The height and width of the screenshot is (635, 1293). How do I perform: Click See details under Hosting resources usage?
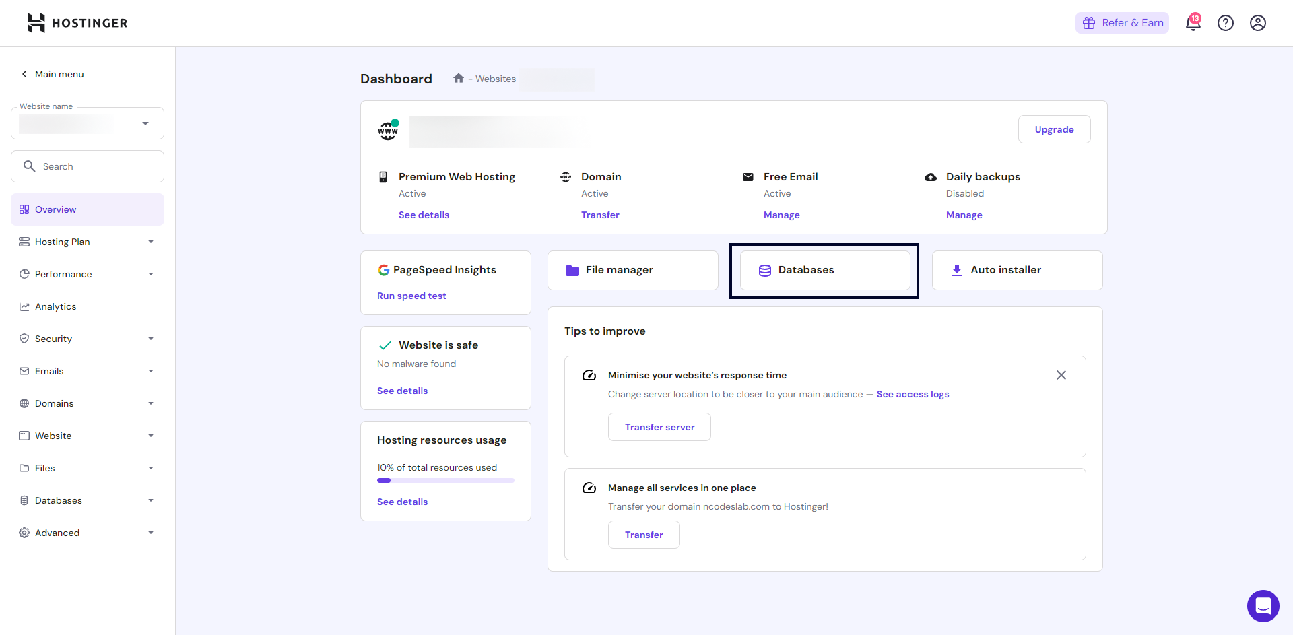[402, 502]
